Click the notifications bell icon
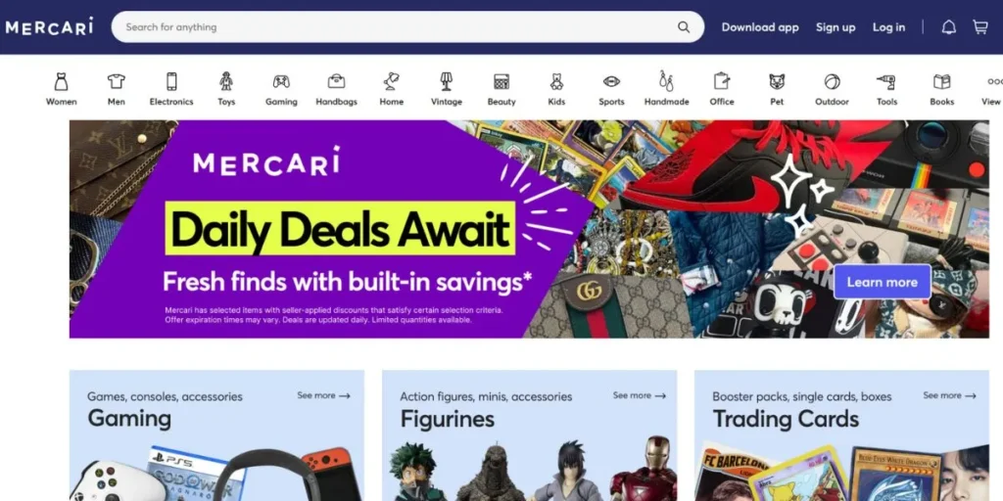The image size is (1003, 501). (x=948, y=27)
